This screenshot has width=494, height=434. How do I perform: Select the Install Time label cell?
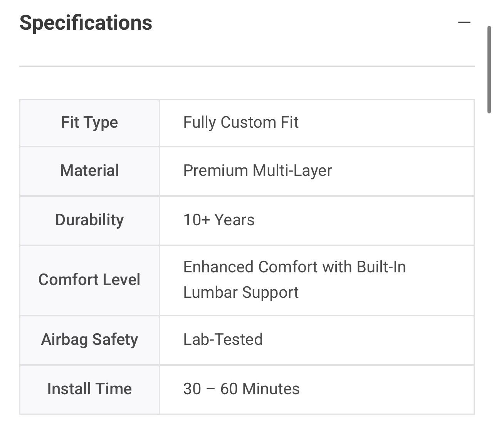tap(89, 389)
